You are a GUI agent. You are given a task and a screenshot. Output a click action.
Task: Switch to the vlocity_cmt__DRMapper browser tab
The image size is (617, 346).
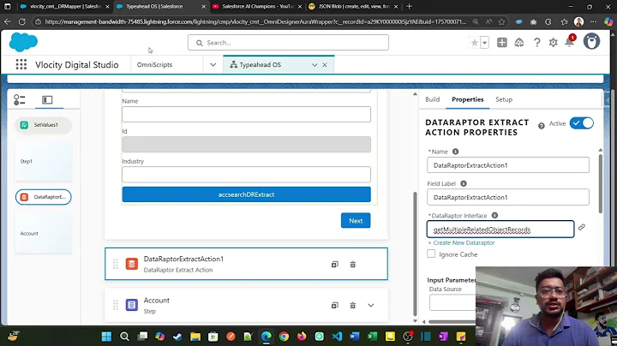[x=65, y=7]
